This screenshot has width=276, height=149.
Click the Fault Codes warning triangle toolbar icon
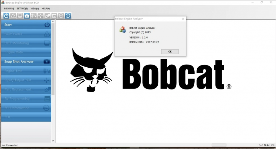point(13,16)
